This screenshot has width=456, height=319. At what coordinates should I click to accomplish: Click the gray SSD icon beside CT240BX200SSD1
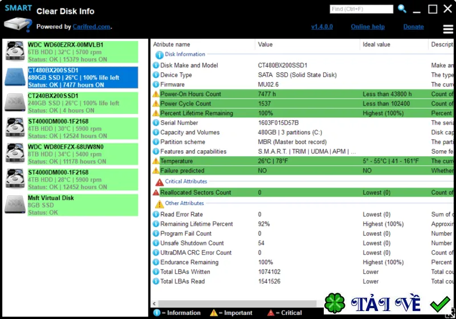tap(15, 103)
